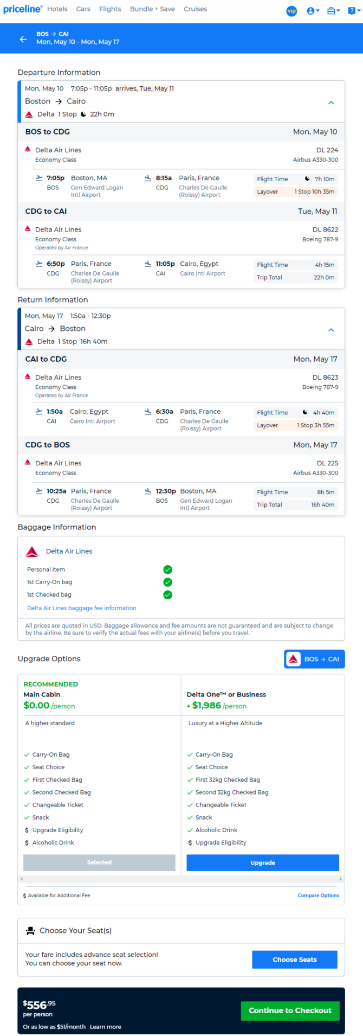Click the seat icon beside Choose Your Seat(s)
Image resolution: width=363 pixels, height=1036 pixels.
[x=30, y=931]
